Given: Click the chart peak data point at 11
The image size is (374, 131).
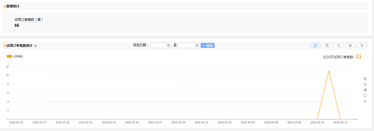Looking at the screenshot, I should click(x=329, y=71).
